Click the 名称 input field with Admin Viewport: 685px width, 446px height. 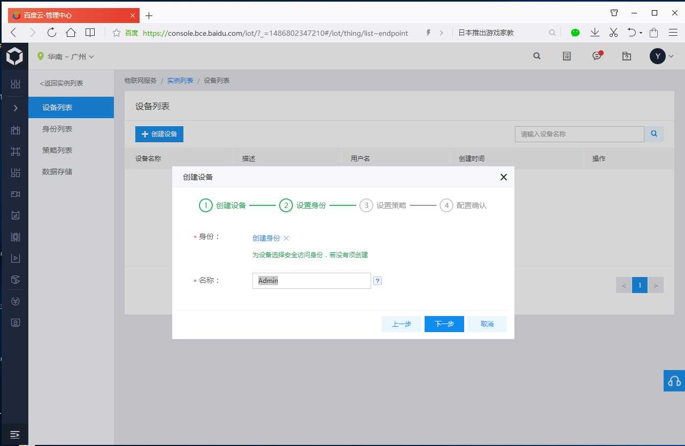coord(312,281)
